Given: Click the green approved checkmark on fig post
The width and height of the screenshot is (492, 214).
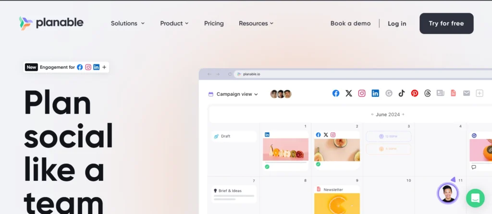Looking at the screenshot, I should coord(318,164).
